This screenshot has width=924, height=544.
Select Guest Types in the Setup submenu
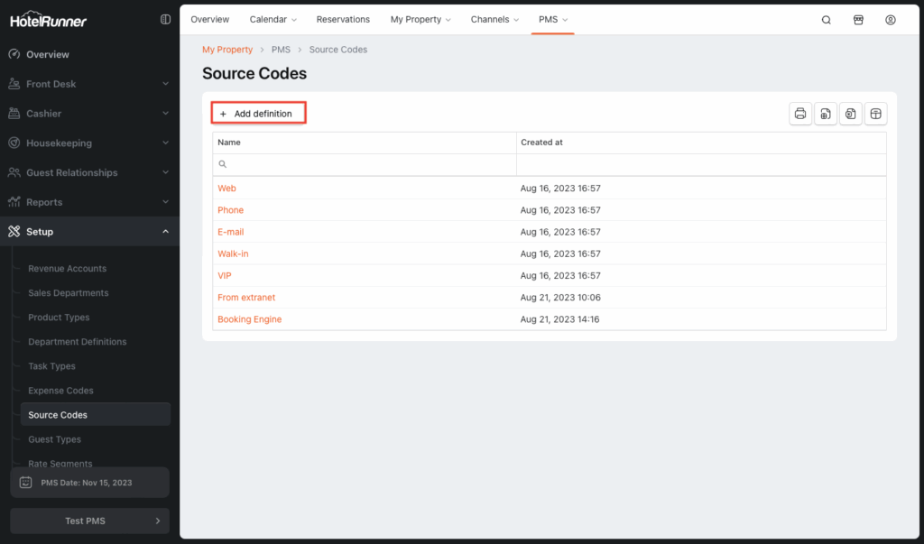click(x=55, y=439)
